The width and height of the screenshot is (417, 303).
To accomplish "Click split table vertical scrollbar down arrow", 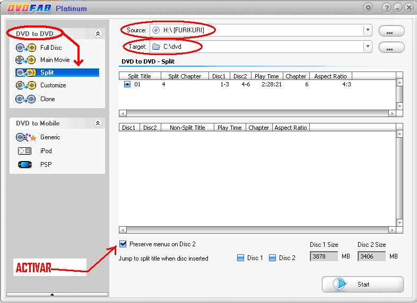I will pyautogui.click(x=399, y=106).
